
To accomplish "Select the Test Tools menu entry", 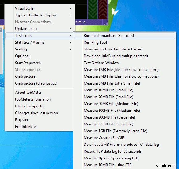I will pyautogui.click(x=40, y=36).
